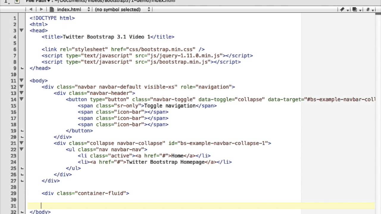This screenshot has height=214, width=381.
Task: Click the closing '</head>' tag
Action: 40,68
